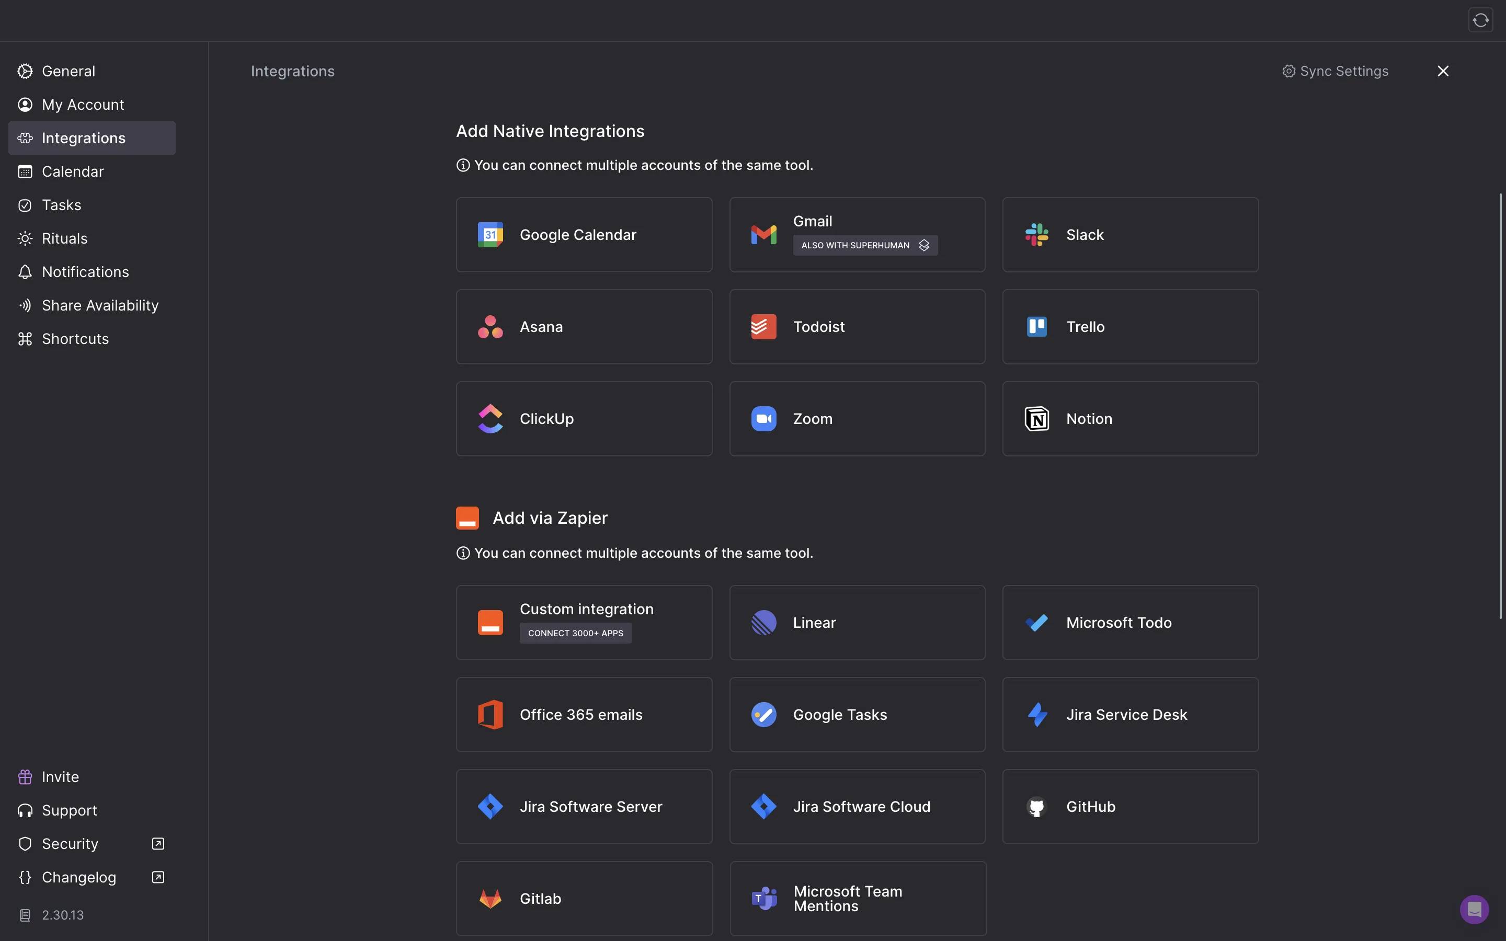Click the Microsoft Teams logo icon
The height and width of the screenshot is (941, 1506).
[764, 899]
